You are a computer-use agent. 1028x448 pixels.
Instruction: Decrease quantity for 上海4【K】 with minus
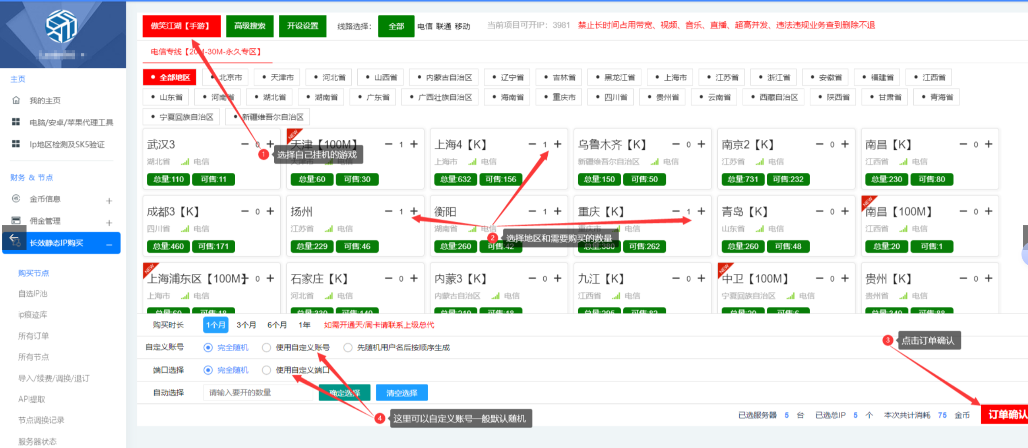[532, 144]
